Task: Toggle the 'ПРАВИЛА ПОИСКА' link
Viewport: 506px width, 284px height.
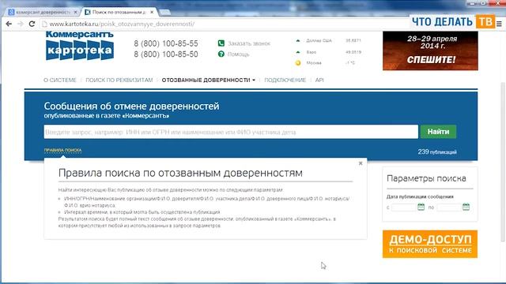Action: (62, 151)
